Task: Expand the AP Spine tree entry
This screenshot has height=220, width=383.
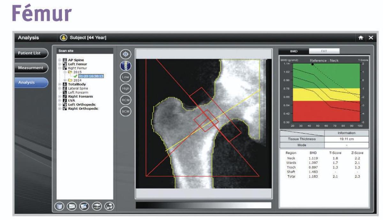Action: (60, 60)
